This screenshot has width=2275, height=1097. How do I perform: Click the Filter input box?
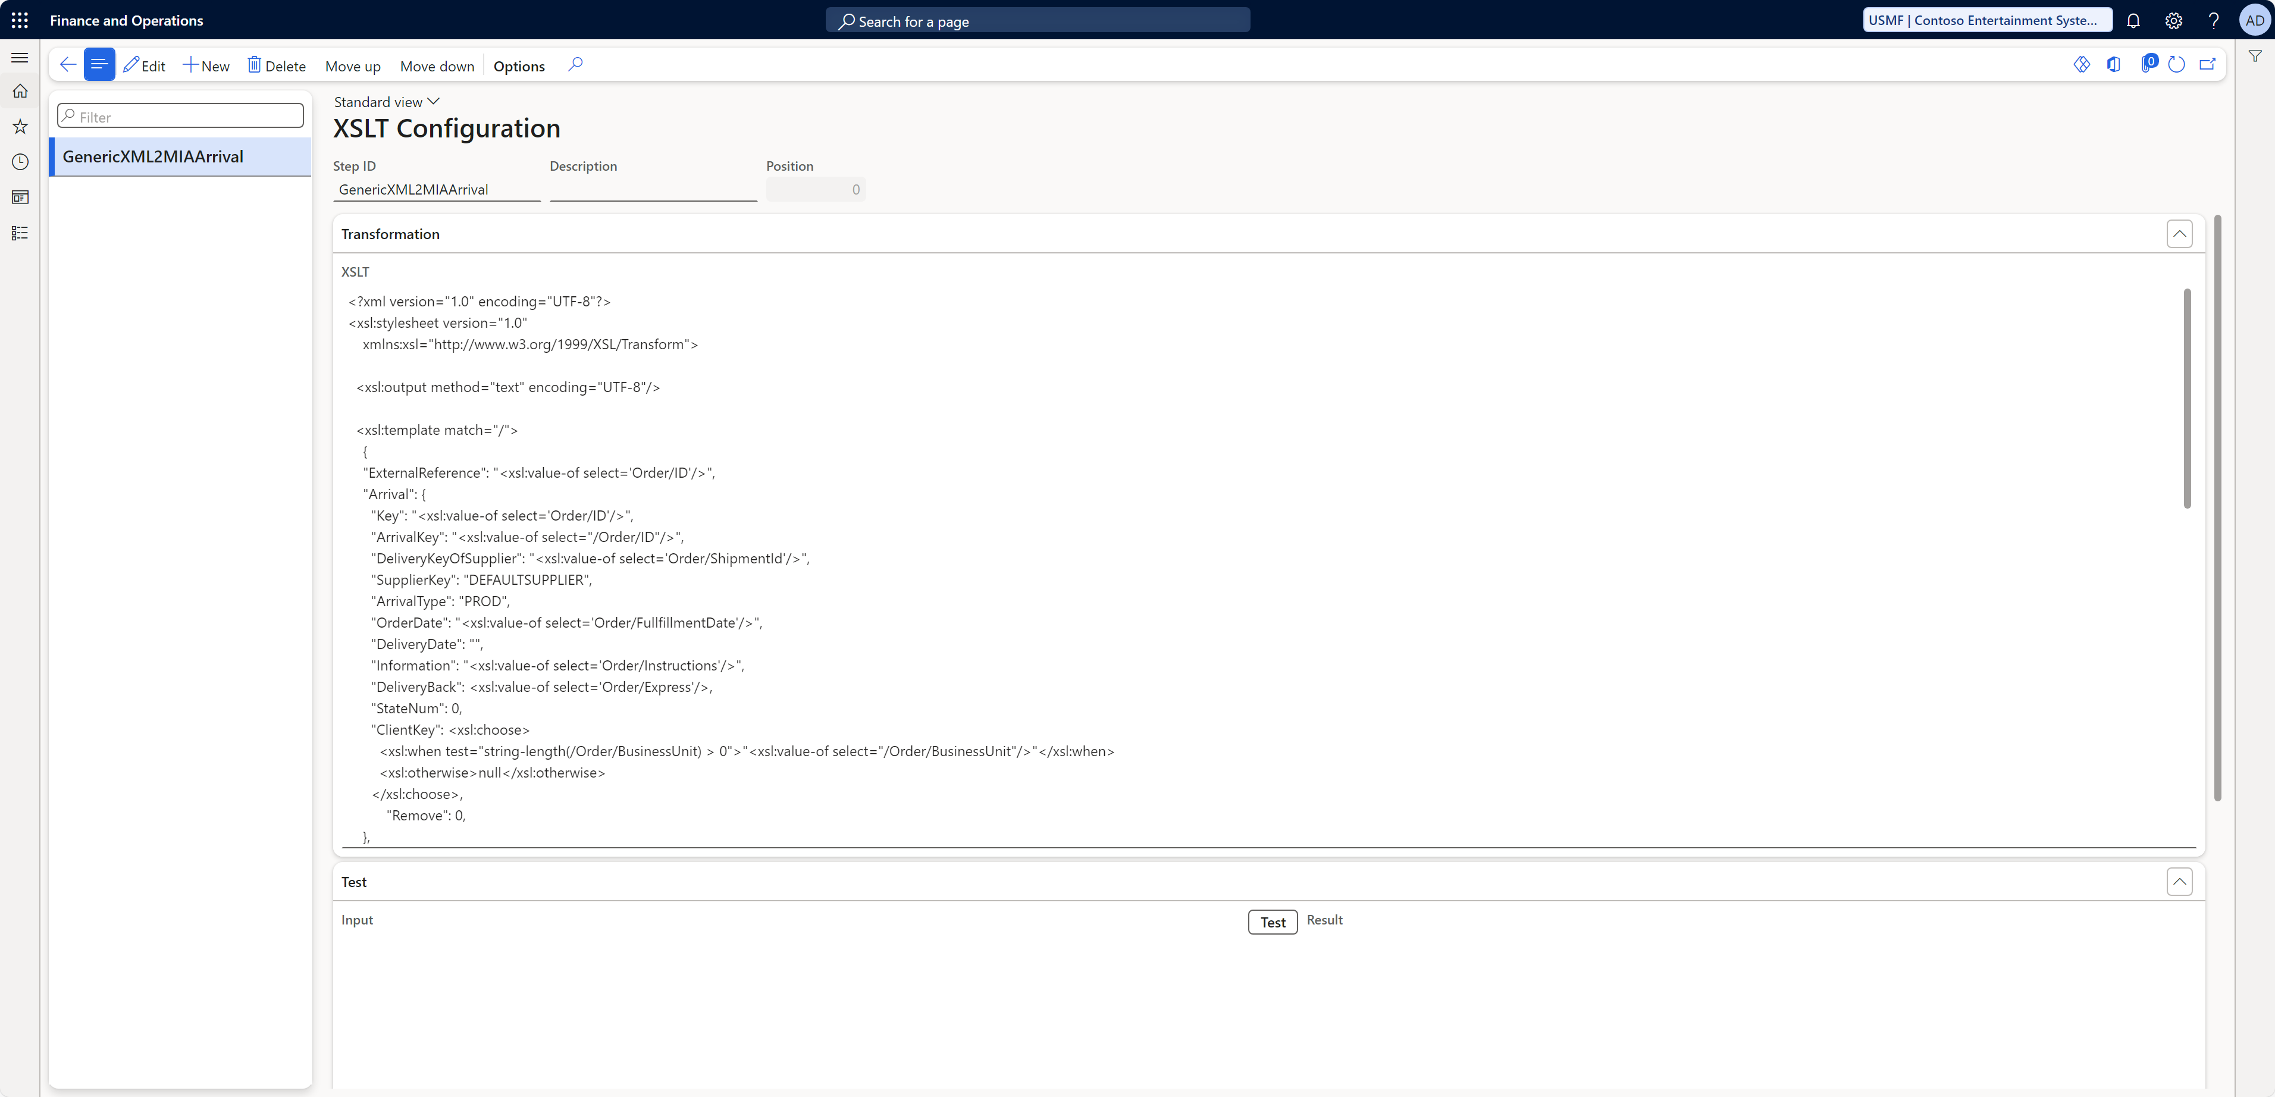point(181,117)
